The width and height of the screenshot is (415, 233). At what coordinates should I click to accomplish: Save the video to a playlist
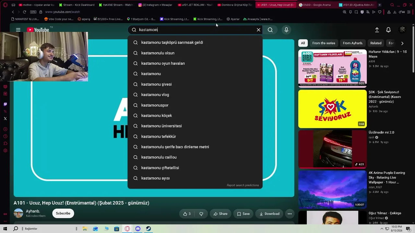click(243, 214)
